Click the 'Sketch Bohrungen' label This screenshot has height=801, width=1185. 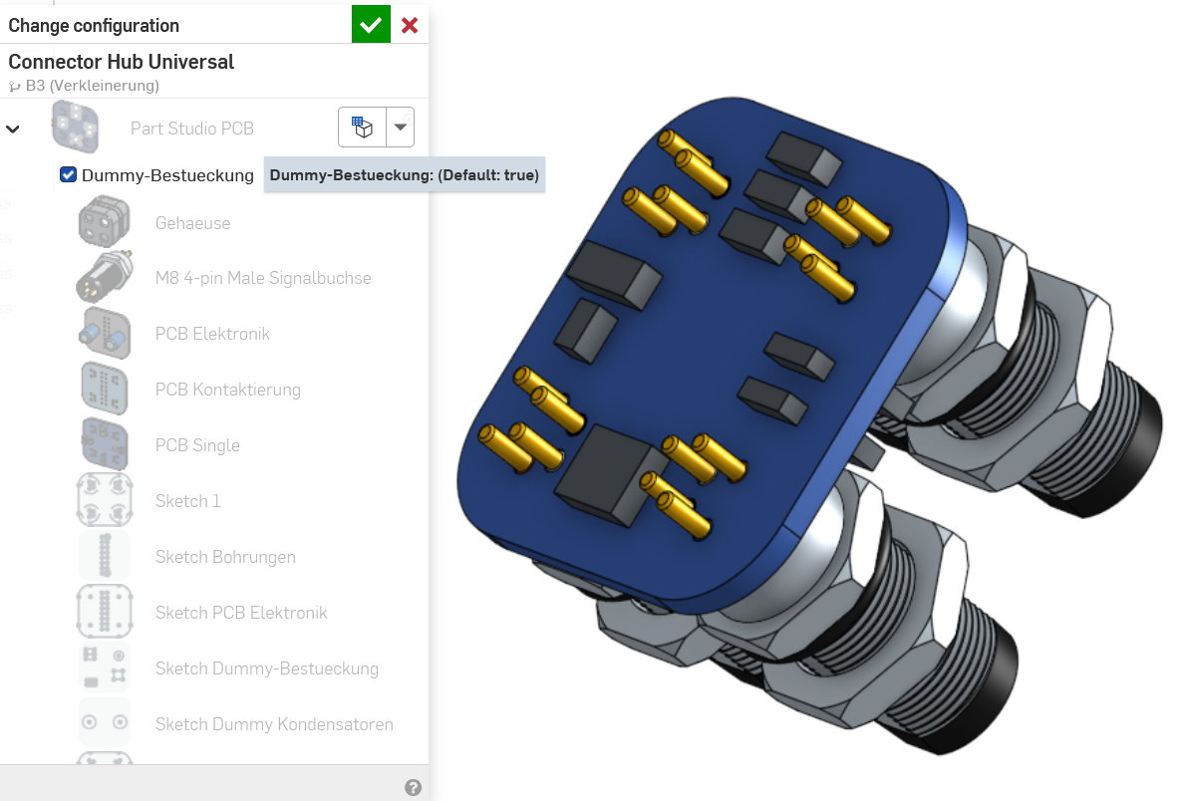(225, 557)
